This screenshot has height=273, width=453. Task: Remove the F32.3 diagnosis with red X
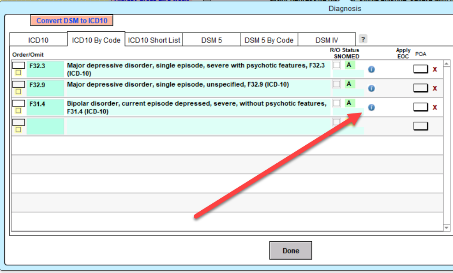[x=435, y=69]
